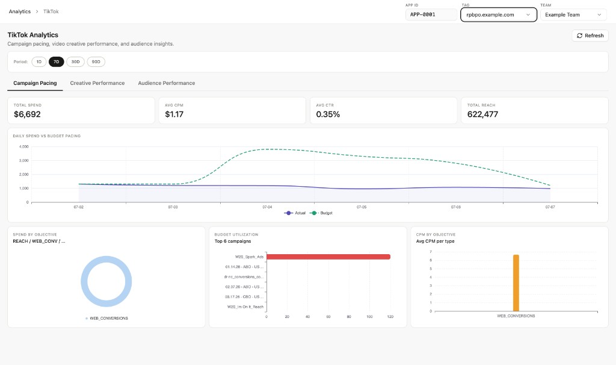616x365 pixels.
Task: Click the red W2S_Spark_Ads utilization bar
Action: (328, 257)
